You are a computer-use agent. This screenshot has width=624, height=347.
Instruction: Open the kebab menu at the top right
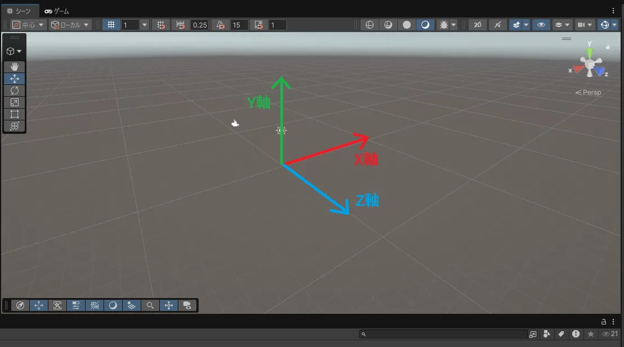(x=613, y=10)
